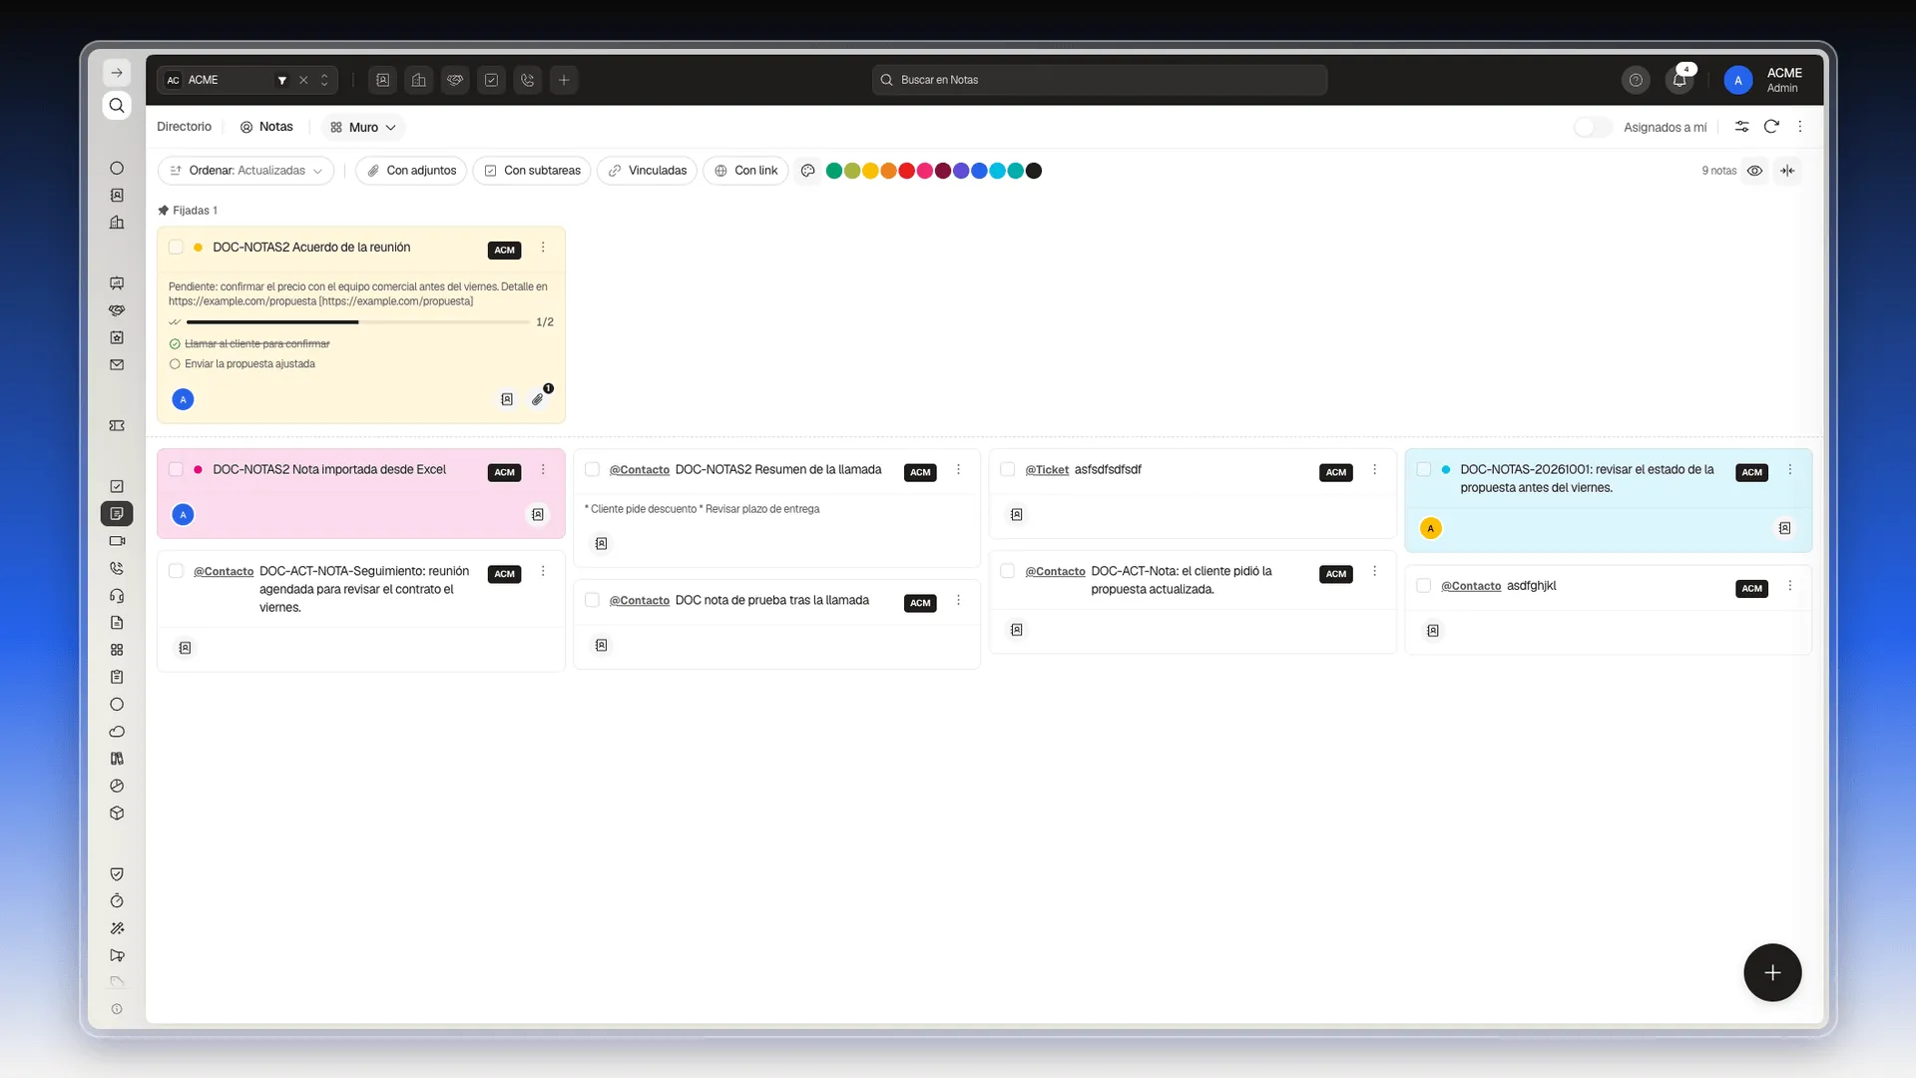Create a note with the floating plus button
This screenshot has height=1078, width=1916.
tap(1772, 972)
